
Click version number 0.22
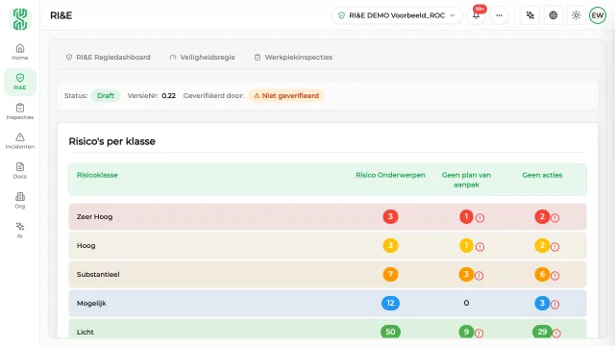tap(169, 96)
